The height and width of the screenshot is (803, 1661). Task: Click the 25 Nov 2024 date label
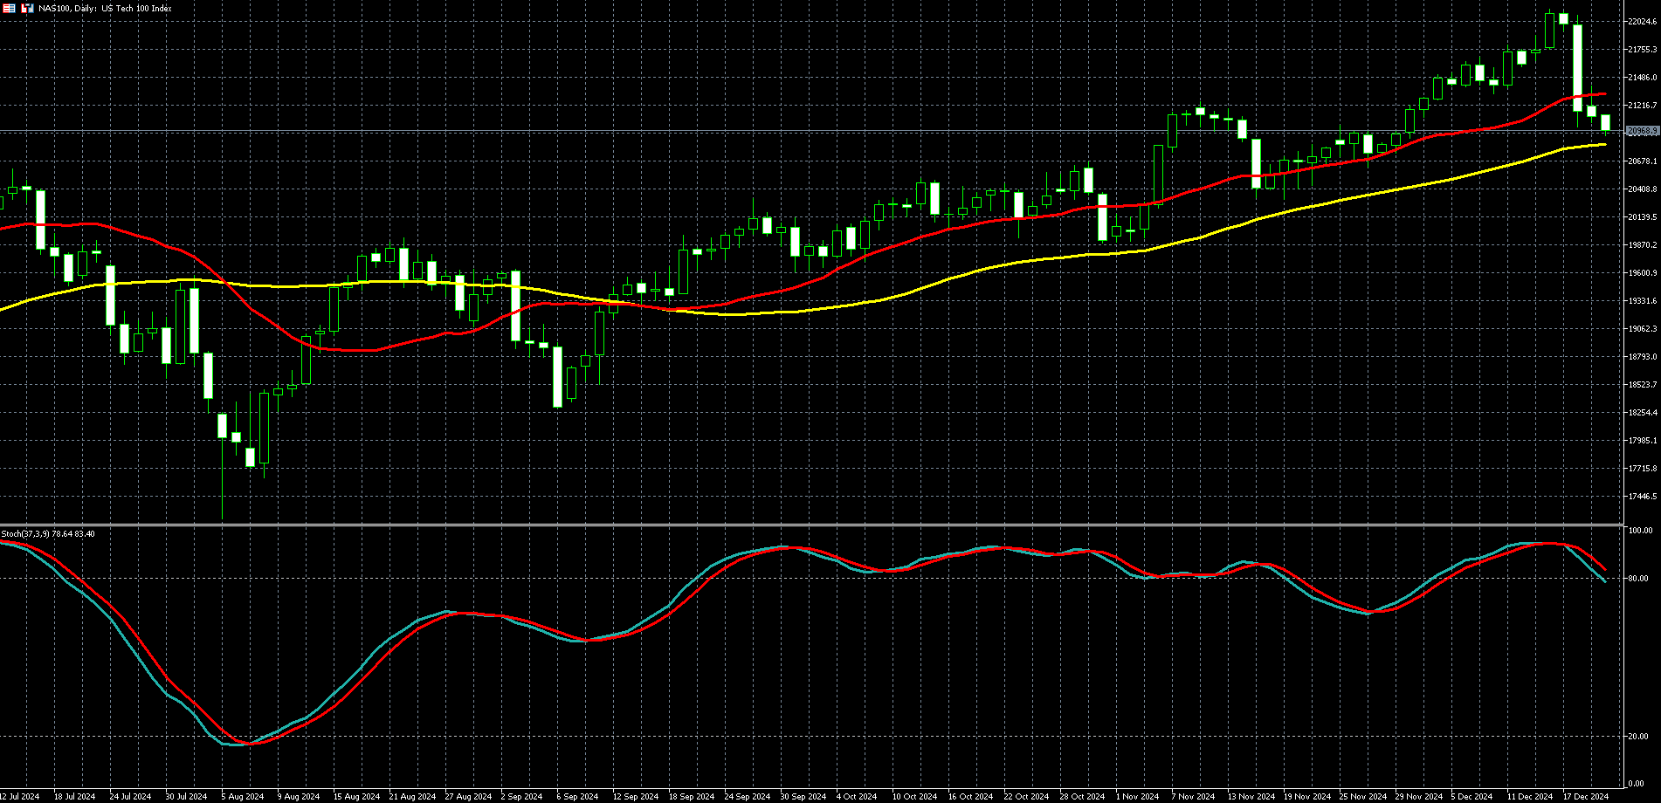[1362, 797]
